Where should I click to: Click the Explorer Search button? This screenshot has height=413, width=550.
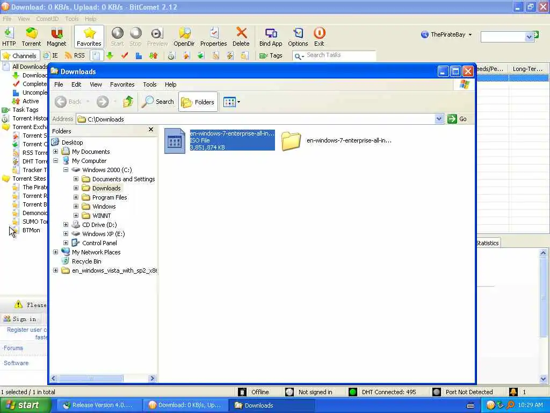(x=157, y=102)
